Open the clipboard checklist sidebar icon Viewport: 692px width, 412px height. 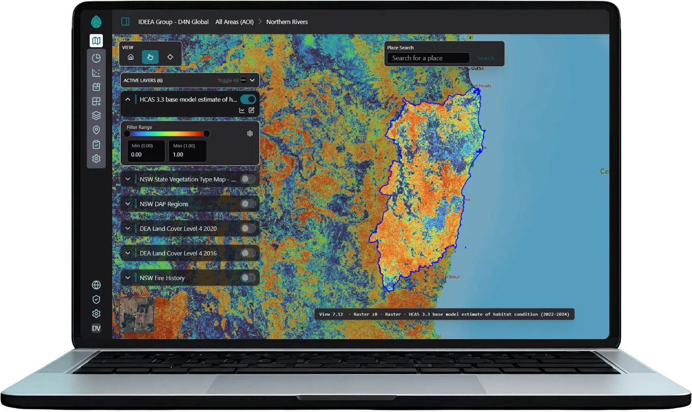coord(96,145)
